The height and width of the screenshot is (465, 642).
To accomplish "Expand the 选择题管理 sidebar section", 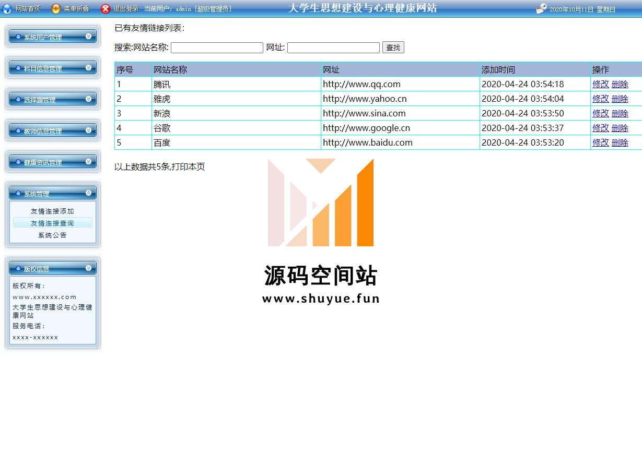I will pyautogui.click(x=52, y=99).
